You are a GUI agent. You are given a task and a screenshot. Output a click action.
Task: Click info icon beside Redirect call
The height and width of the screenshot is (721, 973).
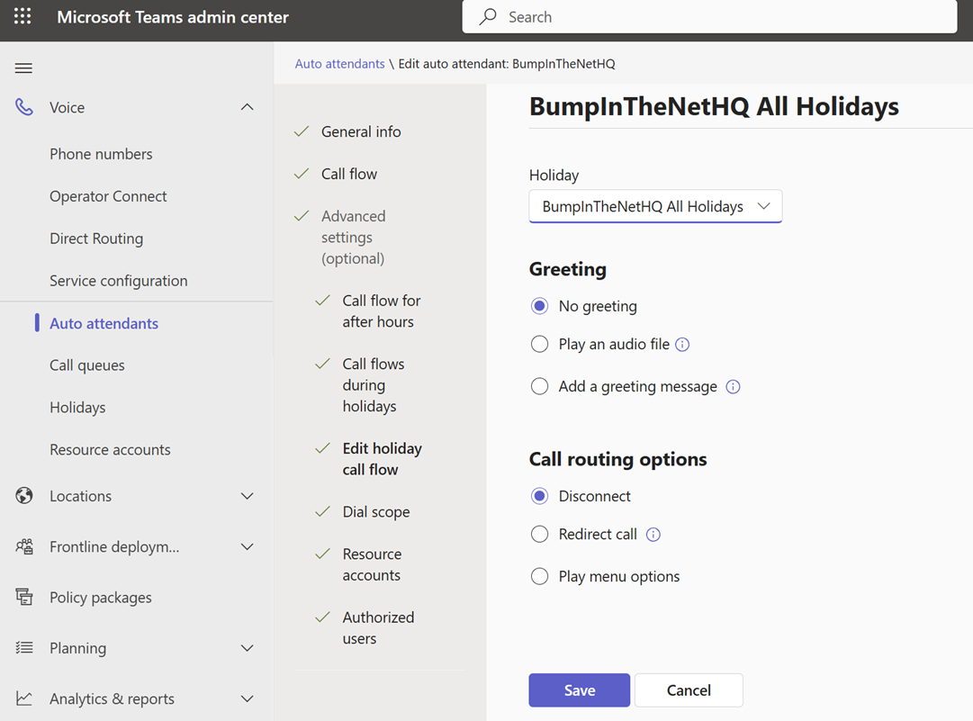pos(653,535)
